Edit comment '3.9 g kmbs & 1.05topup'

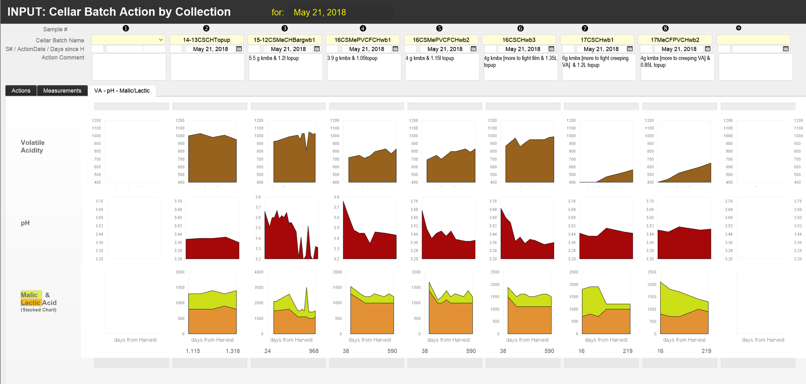tap(364, 67)
